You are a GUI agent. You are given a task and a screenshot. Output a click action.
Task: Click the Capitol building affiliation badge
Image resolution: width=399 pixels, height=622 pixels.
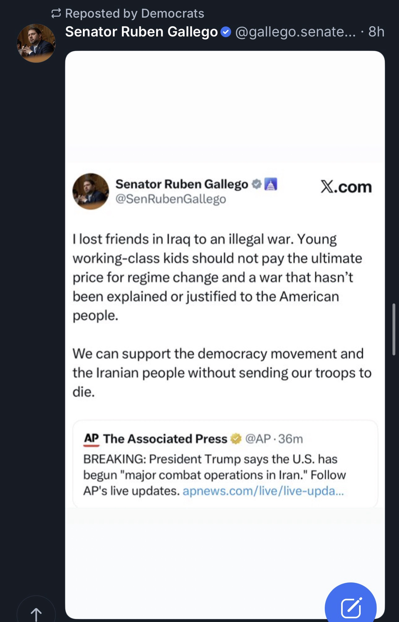tap(271, 184)
